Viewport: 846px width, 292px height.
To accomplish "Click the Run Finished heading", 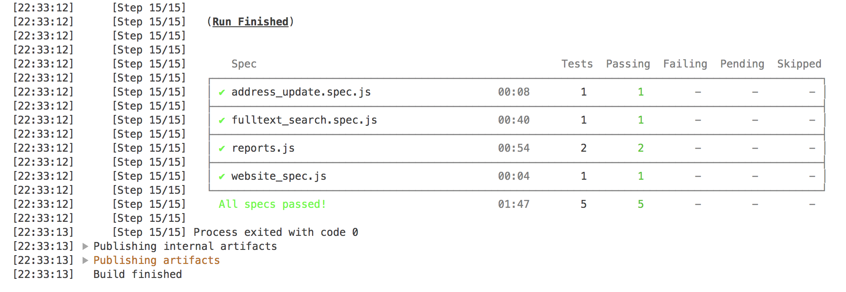I will 250,22.
